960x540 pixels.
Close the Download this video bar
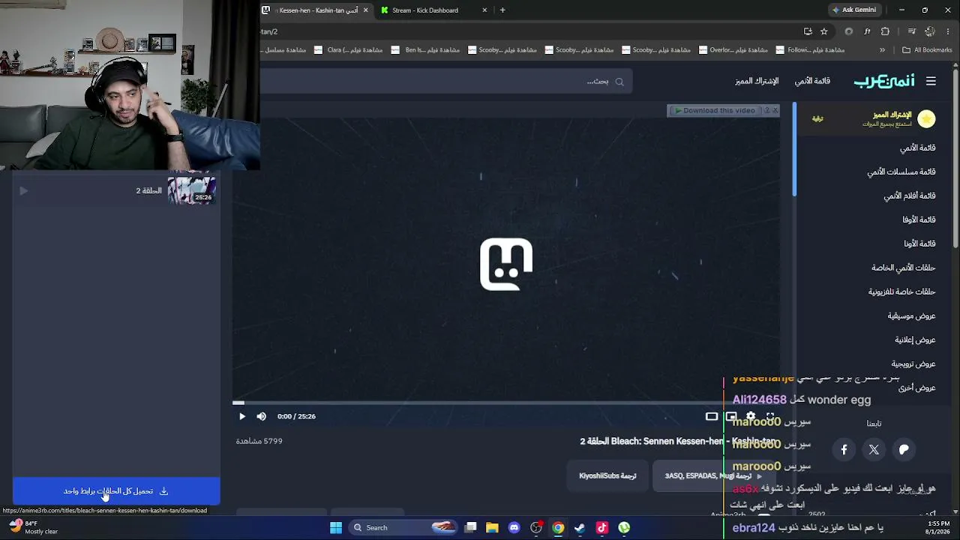click(x=775, y=111)
